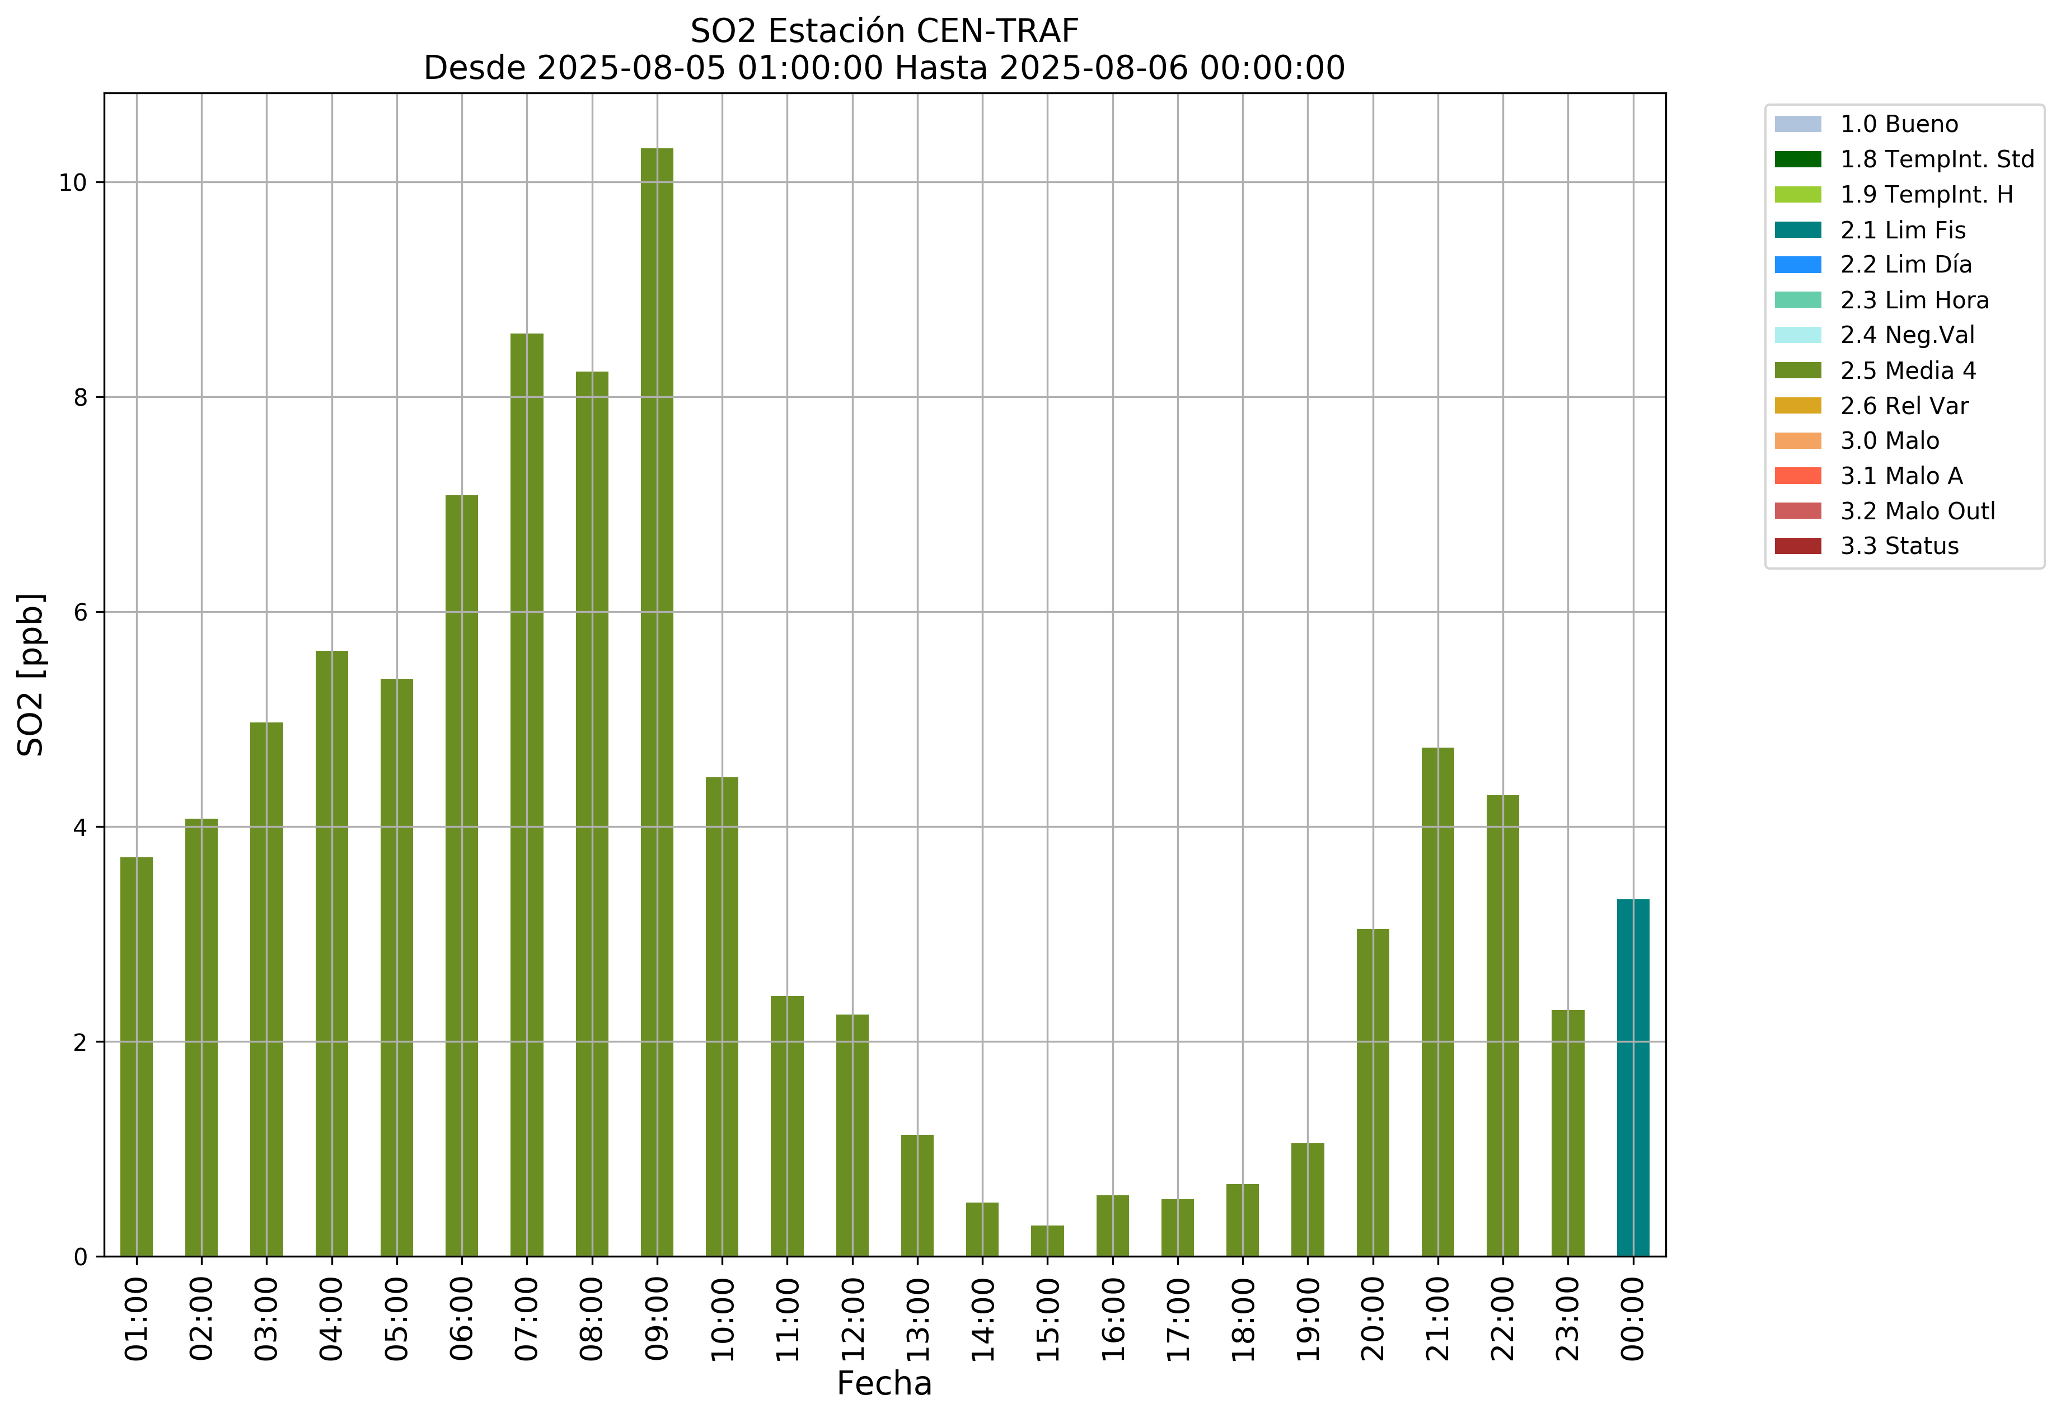Click the tallest bar at 09:00
Image resolution: width=2061 pixels, height=1418 pixels.
657,702
